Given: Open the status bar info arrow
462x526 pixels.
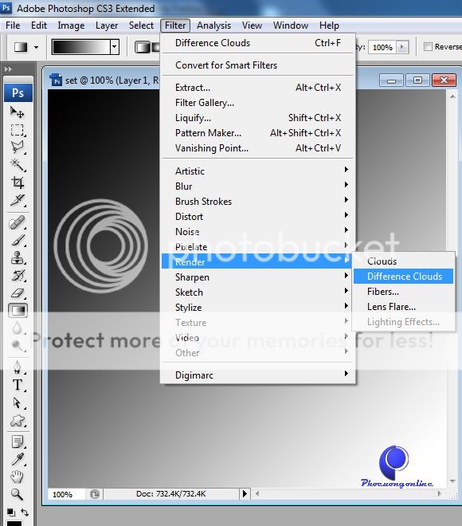Looking at the screenshot, I should pos(245,493).
